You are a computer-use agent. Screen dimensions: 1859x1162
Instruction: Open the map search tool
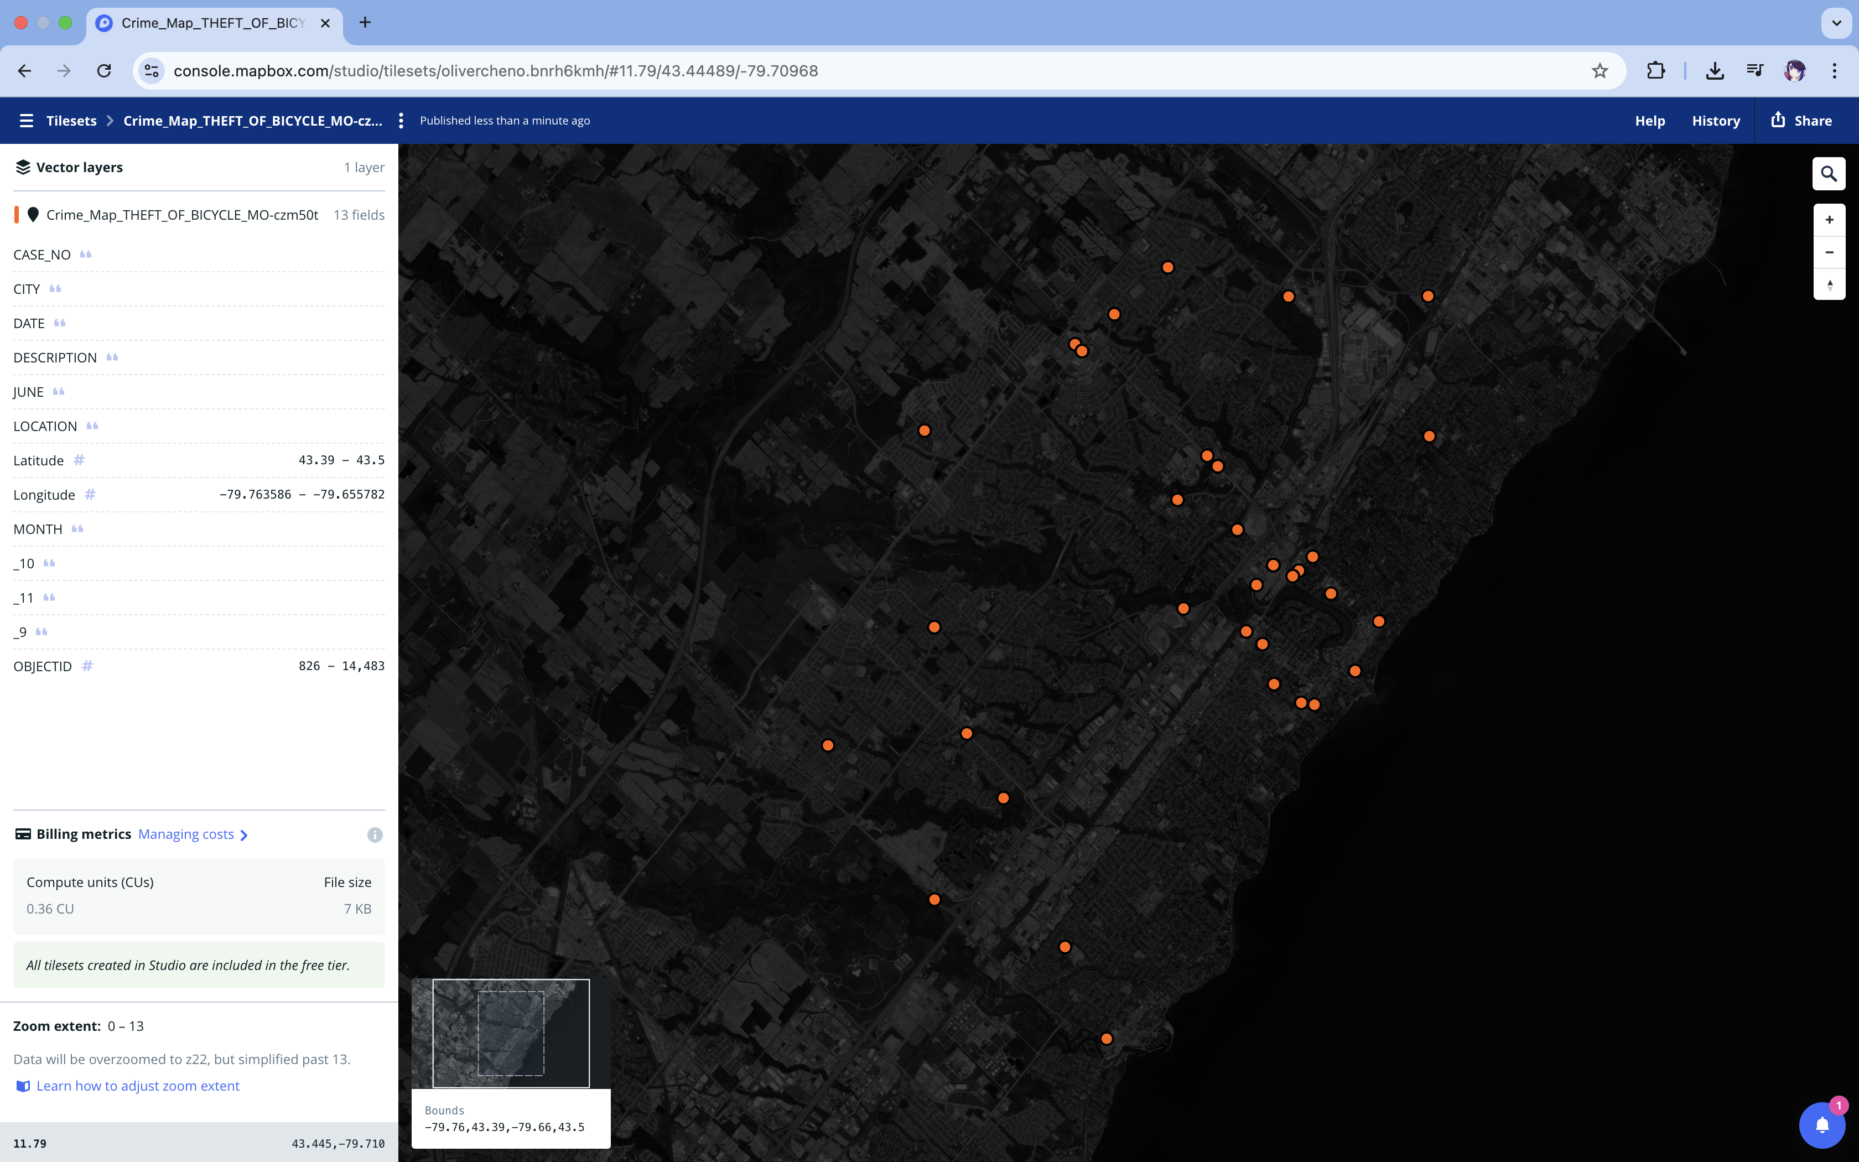[x=1828, y=174]
